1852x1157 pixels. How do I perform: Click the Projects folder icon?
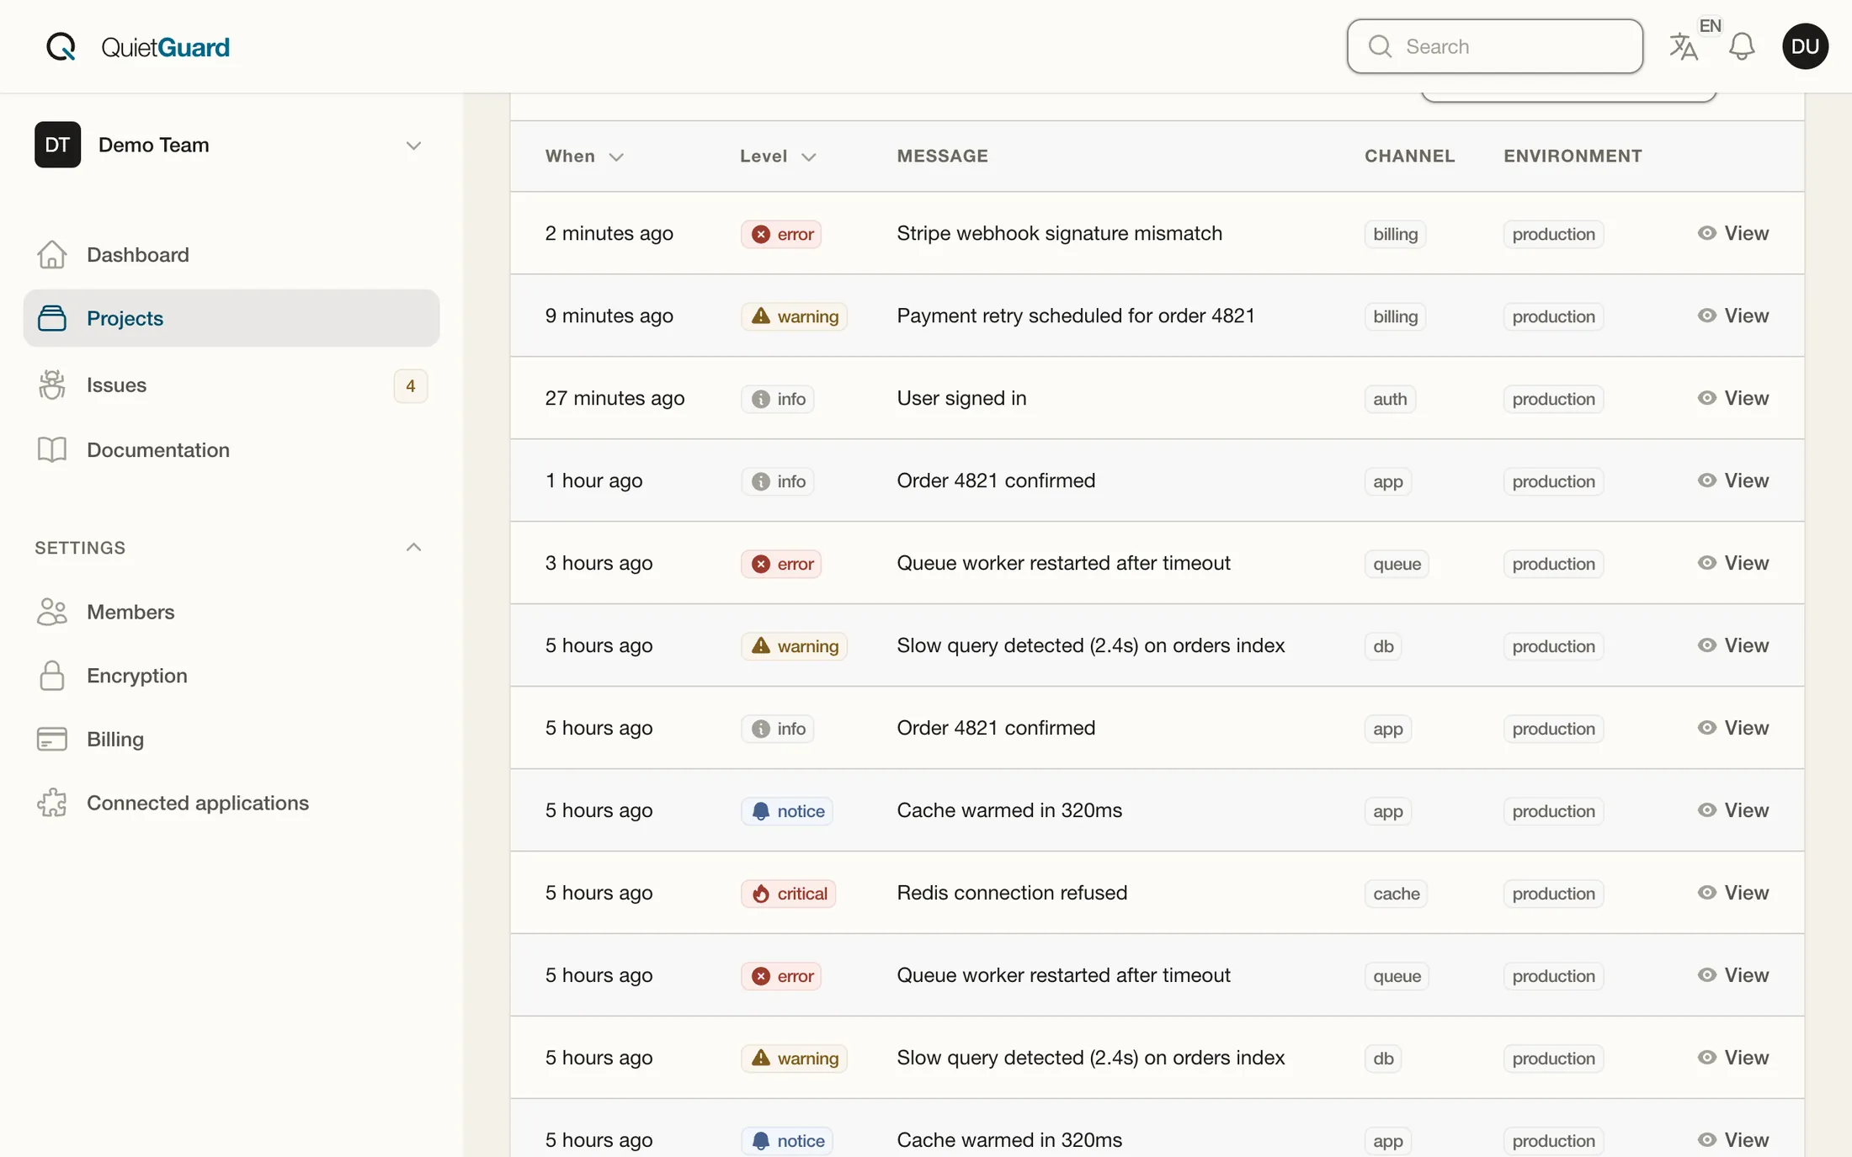pyautogui.click(x=52, y=318)
